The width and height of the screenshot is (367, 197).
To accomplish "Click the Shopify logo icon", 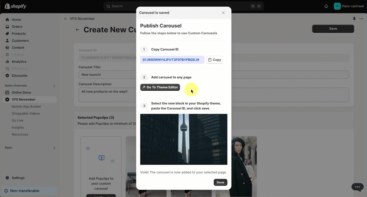I will tap(7, 6).
